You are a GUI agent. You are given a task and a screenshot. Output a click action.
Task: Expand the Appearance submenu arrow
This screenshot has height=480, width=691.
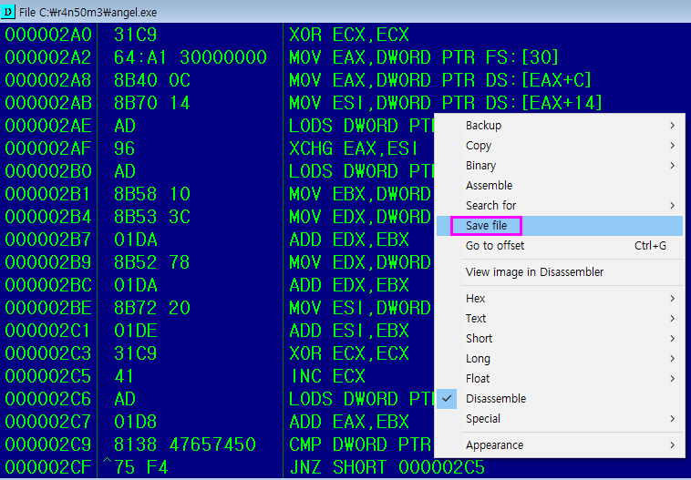point(673,445)
